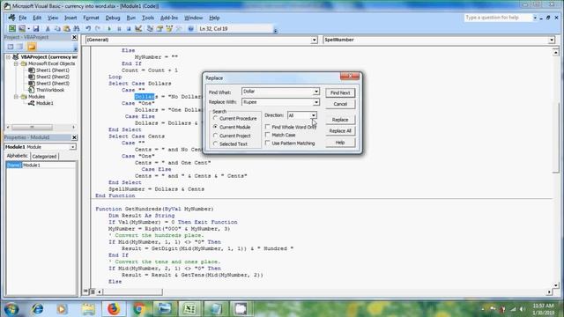
Task: Open the Replace With dropdown arrow
Action: click(316, 102)
